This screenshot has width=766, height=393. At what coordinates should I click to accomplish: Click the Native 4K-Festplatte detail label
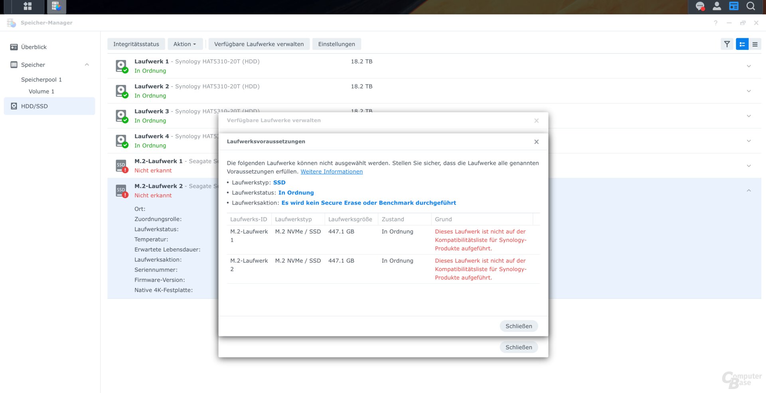tap(164, 290)
